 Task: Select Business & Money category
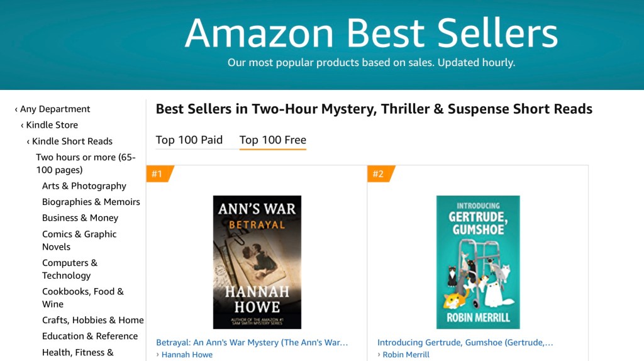pyautogui.click(x=80, y=218)
